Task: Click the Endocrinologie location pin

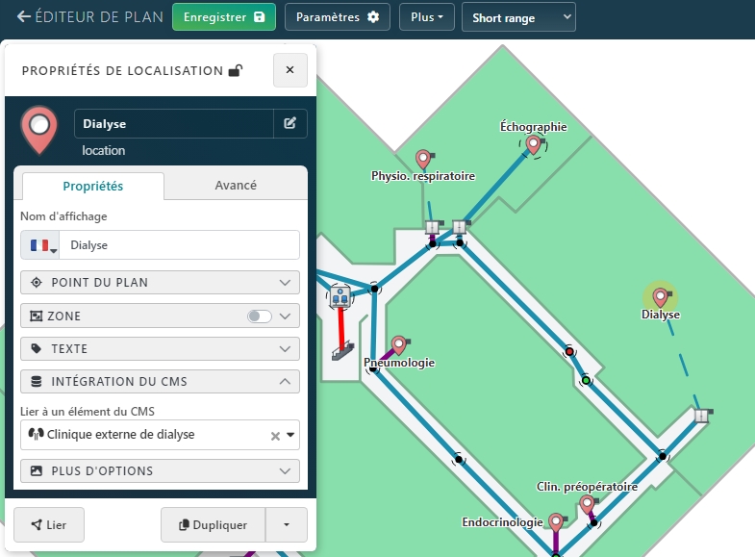Action: (x=555, y=523)
